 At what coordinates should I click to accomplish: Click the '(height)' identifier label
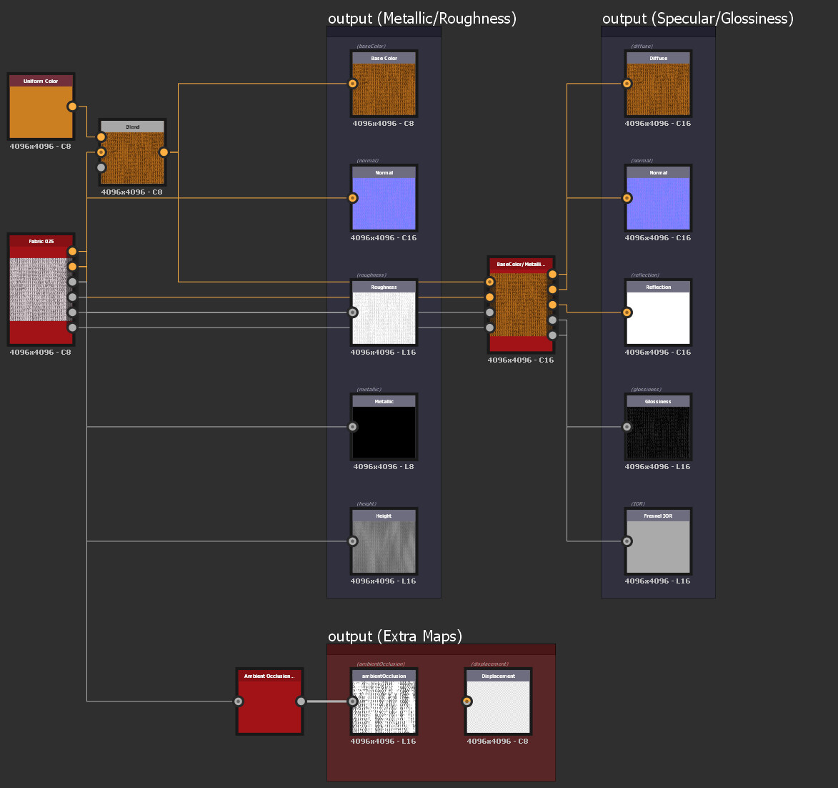click(366, 504)
